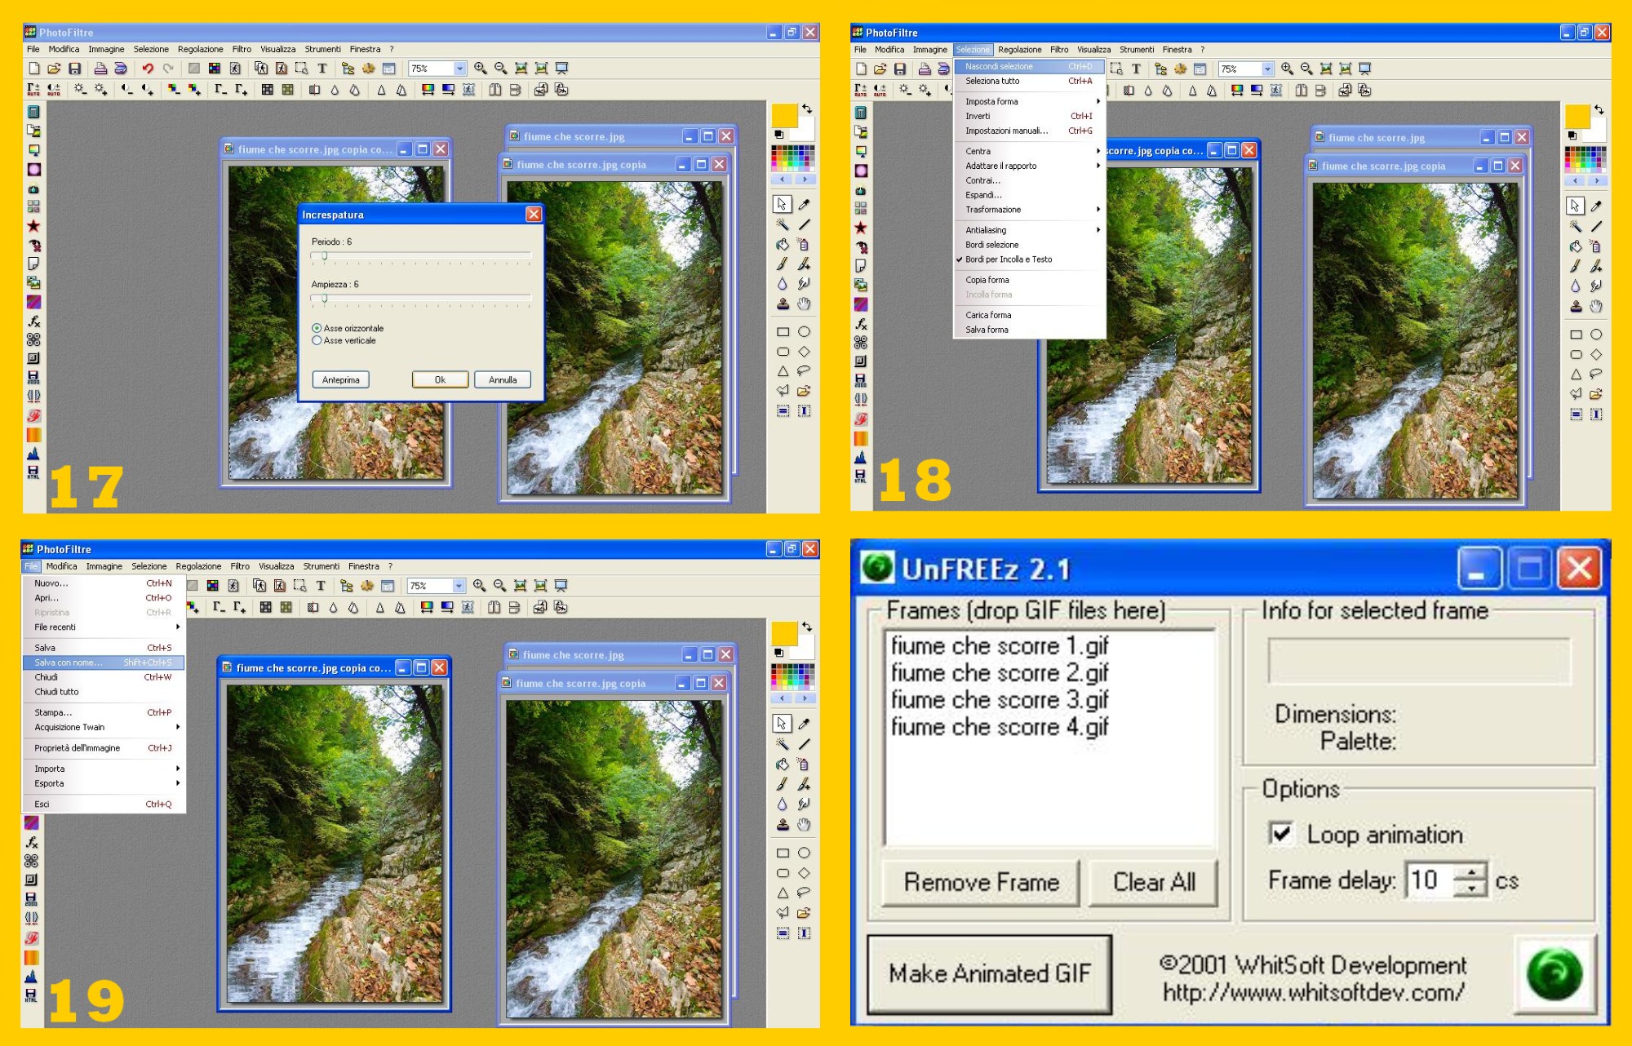This screenshot has width=1632, height=1046.
Task: Click the Ampiezza slider track
Action: [x=421, y=299]
